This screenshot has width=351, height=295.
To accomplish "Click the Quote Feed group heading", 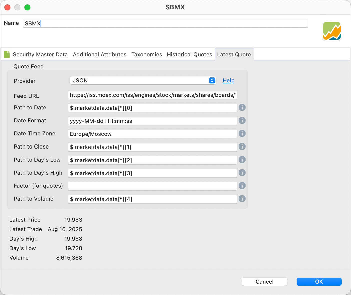I will (x=29, y=67).
